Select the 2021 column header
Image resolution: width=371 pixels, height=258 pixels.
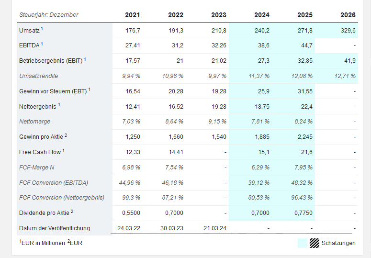[133, 15]
